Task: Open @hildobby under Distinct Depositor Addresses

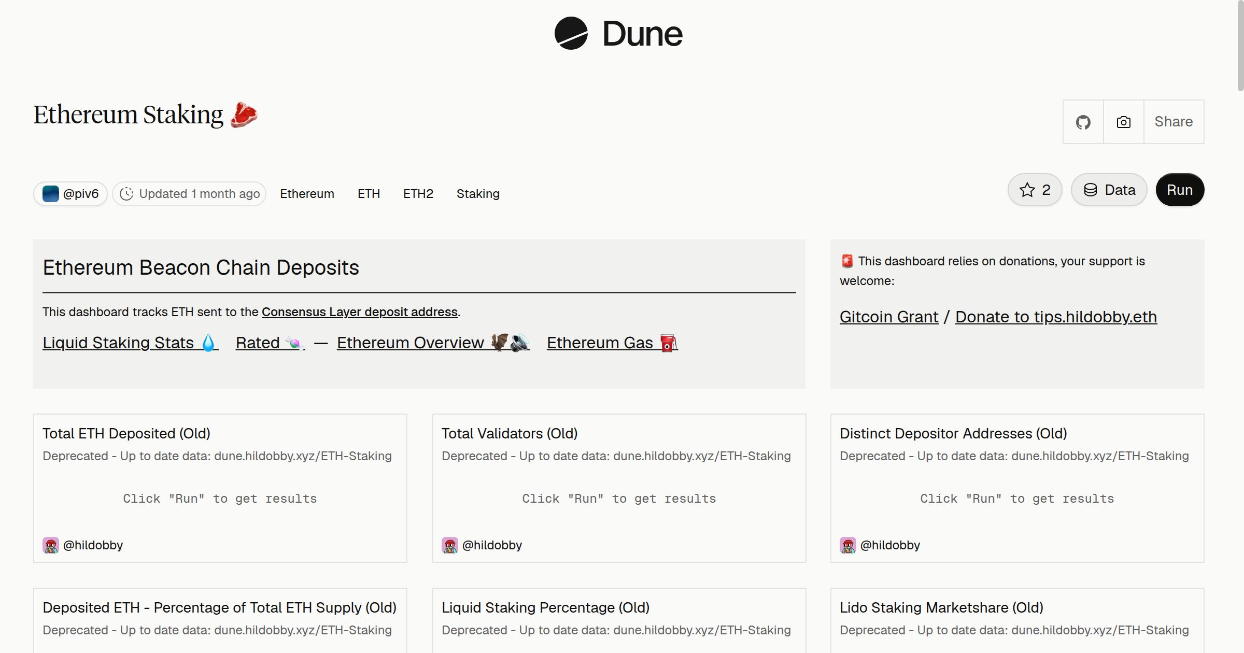Action: (x=890, y=545)
